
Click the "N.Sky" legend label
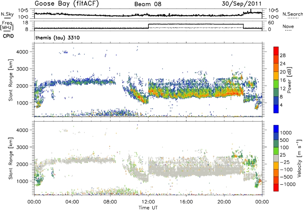[7, 14]
